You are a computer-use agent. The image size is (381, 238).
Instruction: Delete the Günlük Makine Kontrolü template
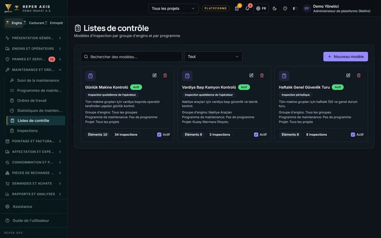(165, 75)
